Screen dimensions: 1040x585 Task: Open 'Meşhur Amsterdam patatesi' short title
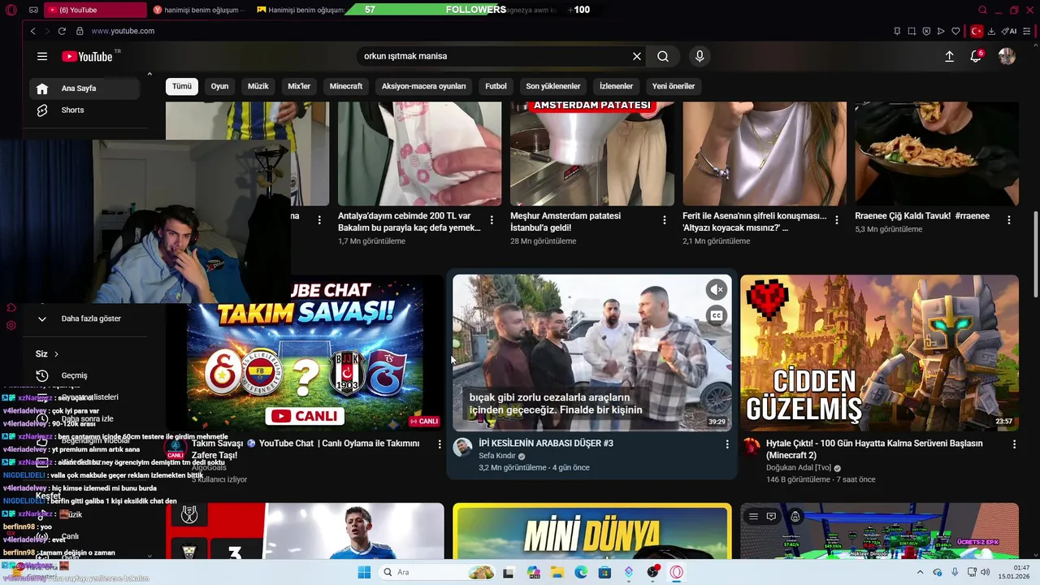click(565, 222)
